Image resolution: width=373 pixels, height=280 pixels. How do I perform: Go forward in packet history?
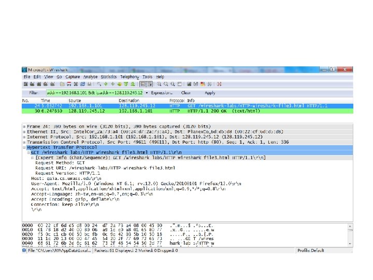click(x=113, y=84)
